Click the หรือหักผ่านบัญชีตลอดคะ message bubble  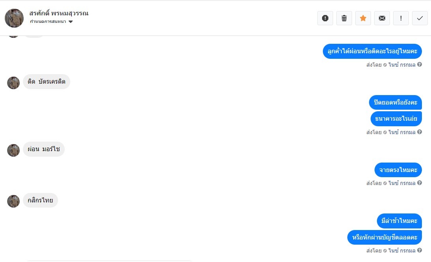coord(384,238)
